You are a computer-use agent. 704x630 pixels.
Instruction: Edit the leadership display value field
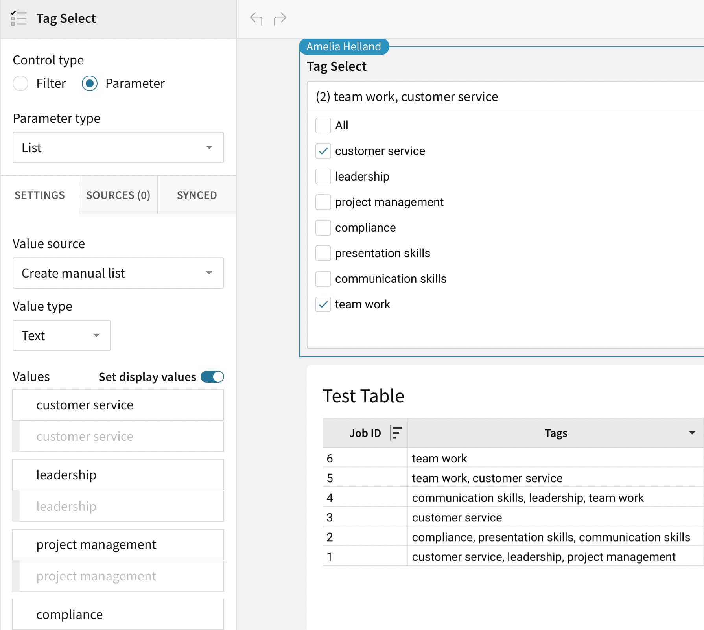121,506
